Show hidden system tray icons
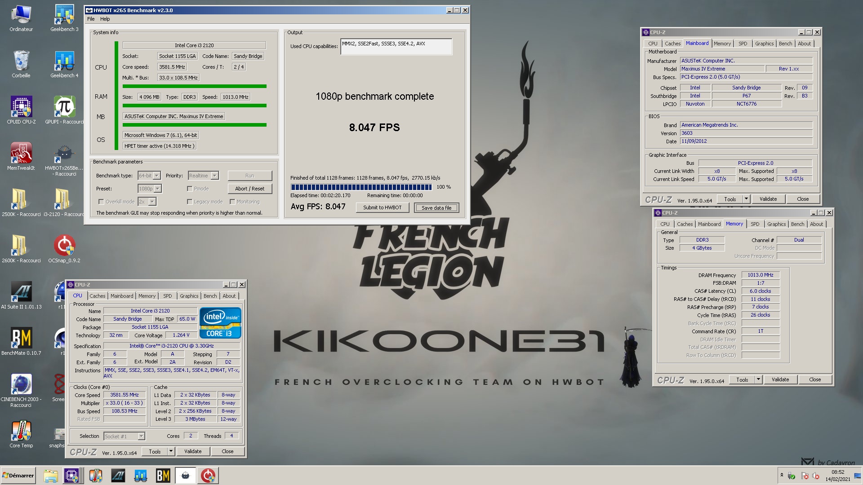Screen dimensions: 863x485 tap(782, 475)
